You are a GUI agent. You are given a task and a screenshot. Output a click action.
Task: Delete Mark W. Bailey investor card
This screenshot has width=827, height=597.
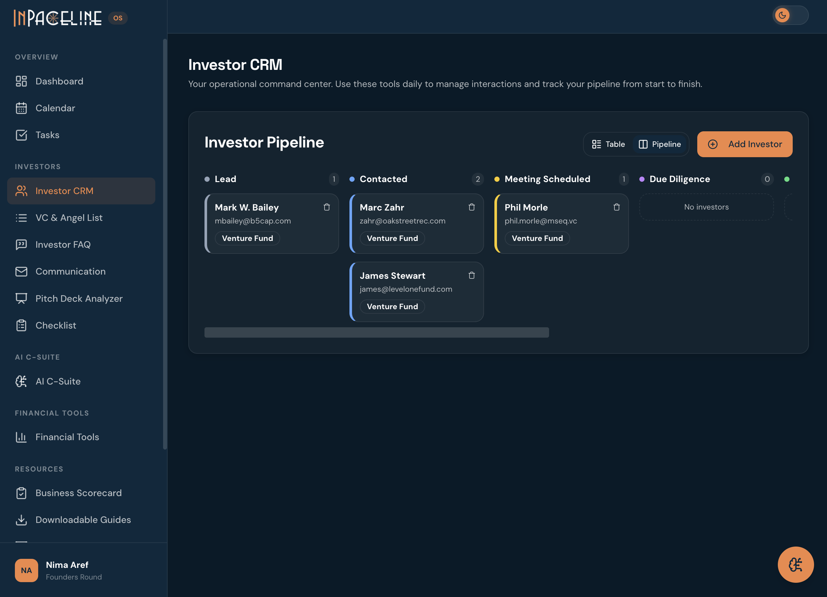tap(326, 207)
